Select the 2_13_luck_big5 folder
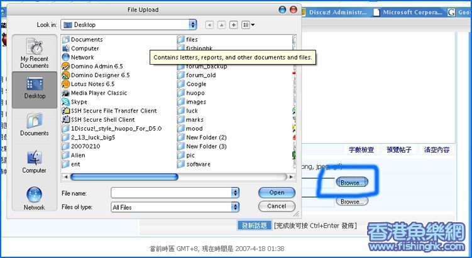472x258 pixels. tap(89, 137)
